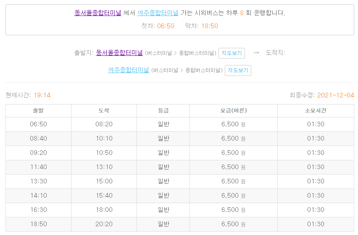Click 6,500 원 fare in the 13:30 row

(233, 181)
